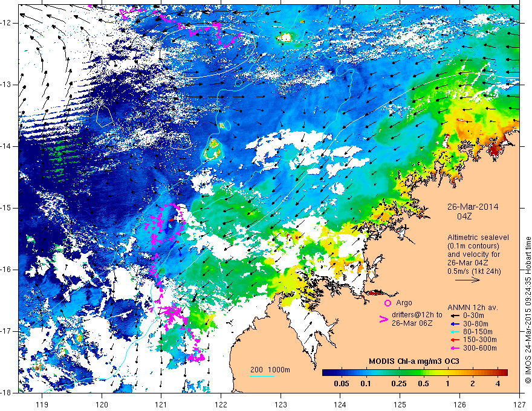The width and height of the screenshot is (532, 411).
Task: Click the '26-Mar 04Z' velocity time text
Action: point(468,262)
